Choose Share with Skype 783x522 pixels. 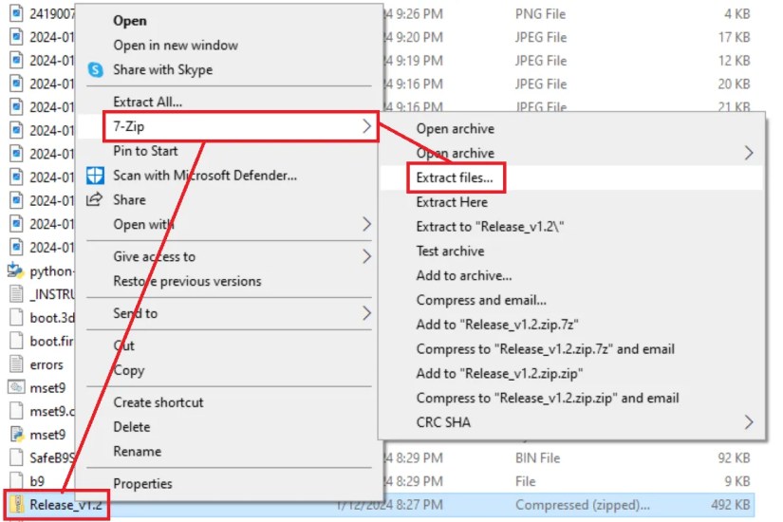point(163,69)
